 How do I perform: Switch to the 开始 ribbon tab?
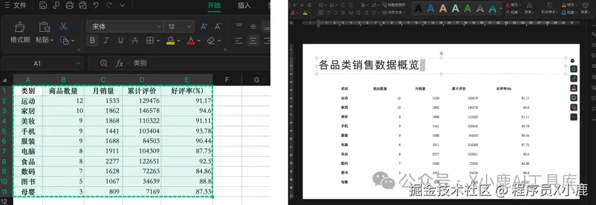[x=214, y=5]
